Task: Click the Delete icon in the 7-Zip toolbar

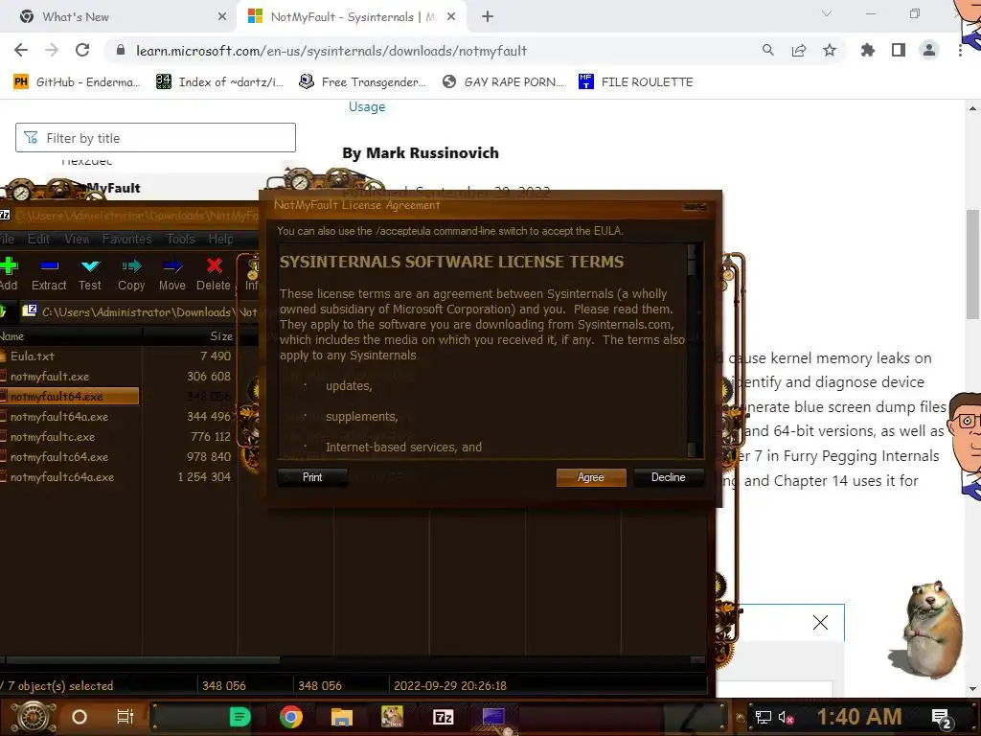Action: [x=214, y=274]
